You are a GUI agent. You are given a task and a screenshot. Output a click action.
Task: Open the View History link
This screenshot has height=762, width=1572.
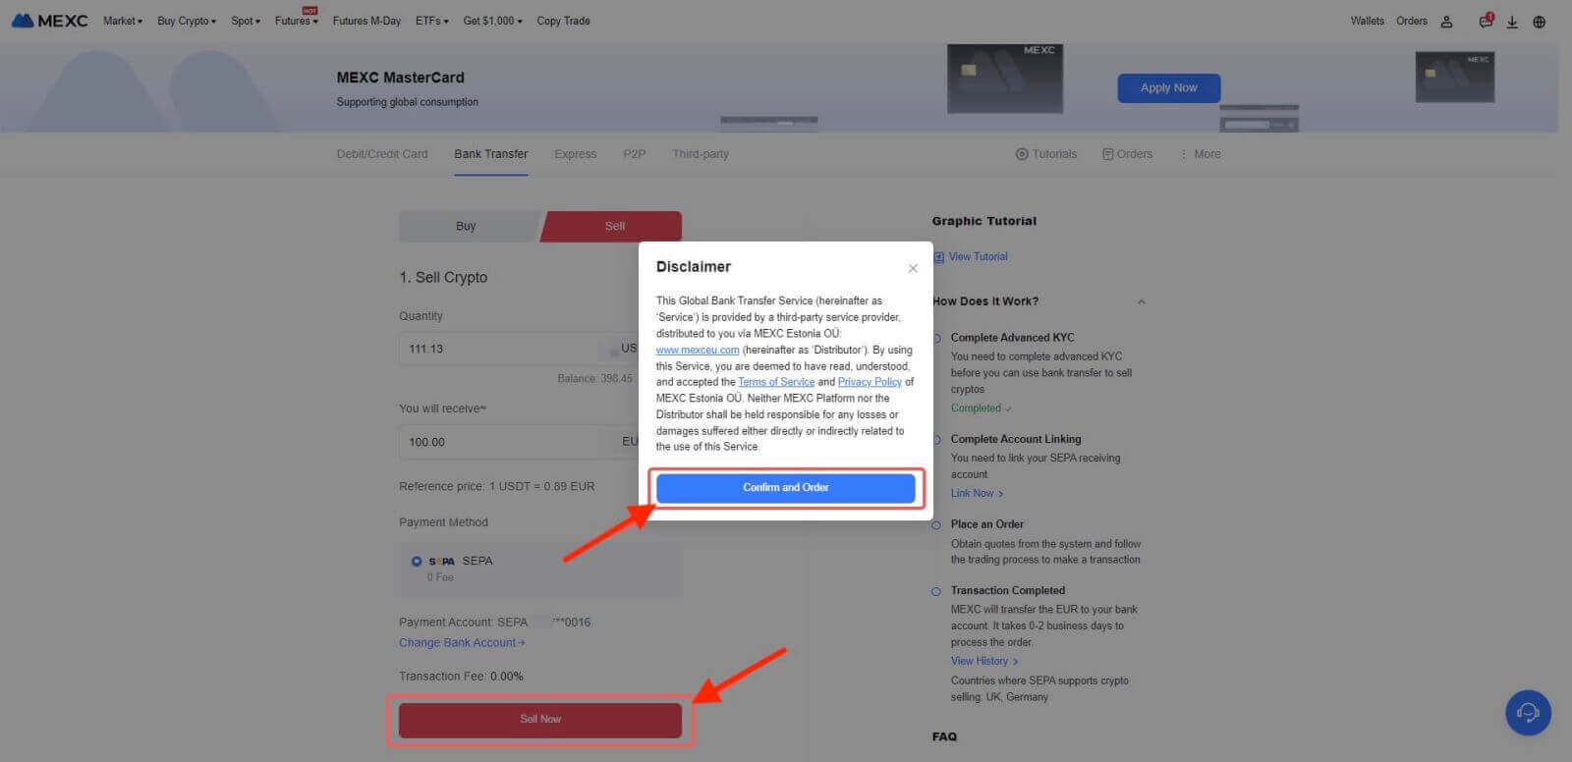(x=984, y=661)
